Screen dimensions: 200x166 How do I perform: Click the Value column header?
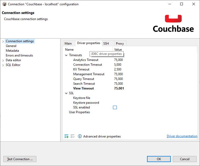click(x=118, y=49)
